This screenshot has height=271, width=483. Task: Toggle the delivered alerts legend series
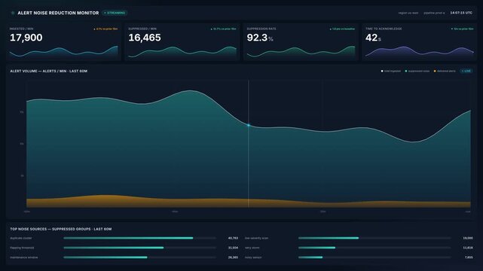point(445,71)
